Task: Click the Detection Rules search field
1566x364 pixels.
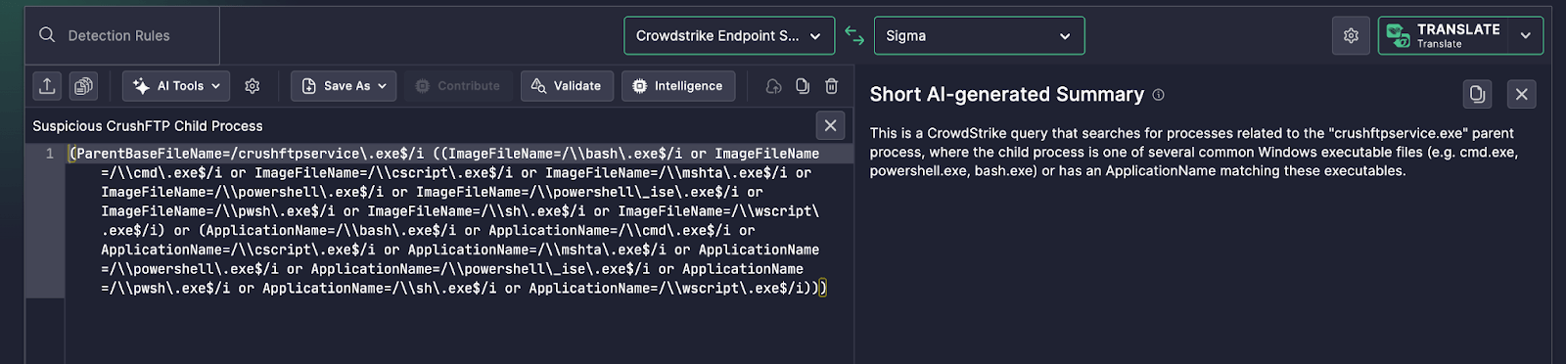Action: click(x=122, y=36)
